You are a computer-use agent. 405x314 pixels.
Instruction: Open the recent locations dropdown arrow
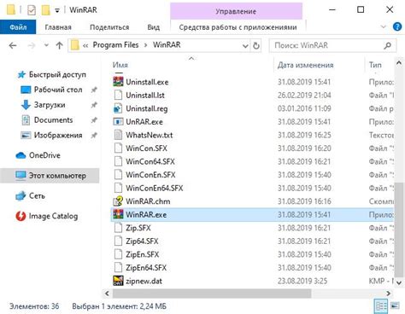click(x=46, y=45)
